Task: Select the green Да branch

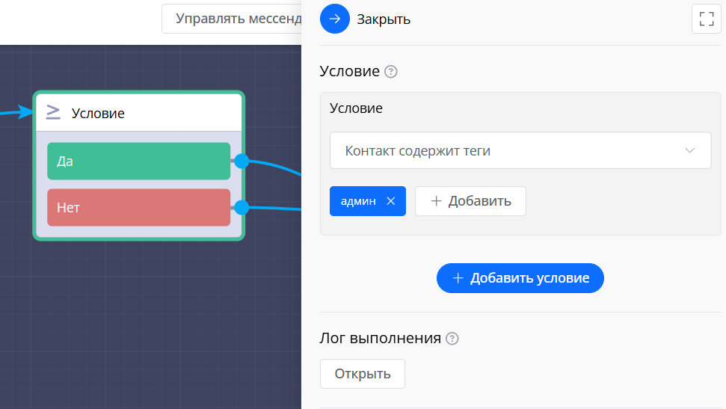Action: click(x=138, y=161)
